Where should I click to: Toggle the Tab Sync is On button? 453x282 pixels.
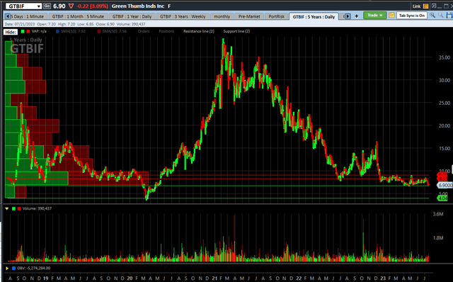[412, 16]
